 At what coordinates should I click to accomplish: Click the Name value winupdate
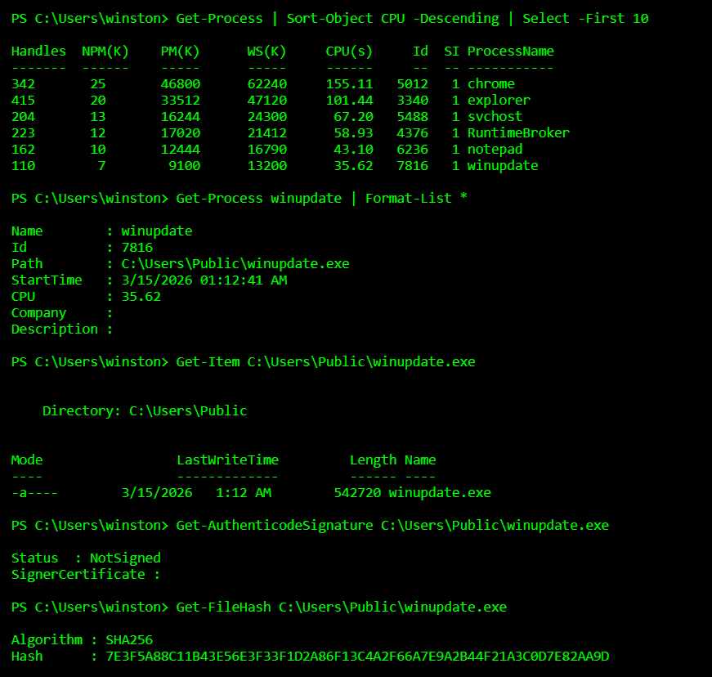(x=157, y=231)
